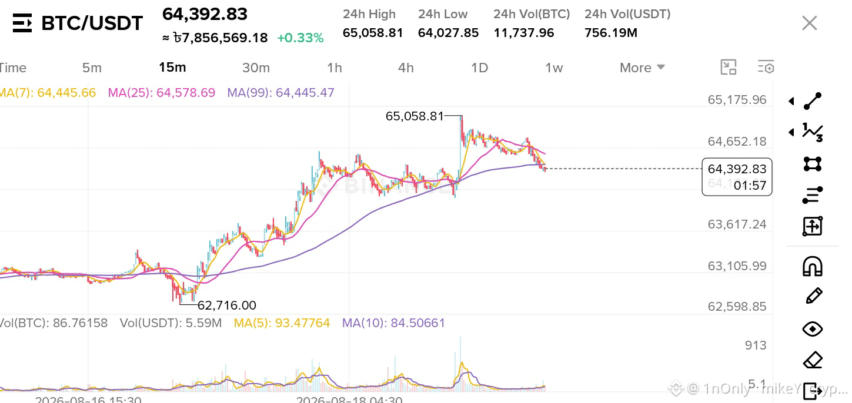
Task: Open the More intervals dropdown
Action: point(642,68)
